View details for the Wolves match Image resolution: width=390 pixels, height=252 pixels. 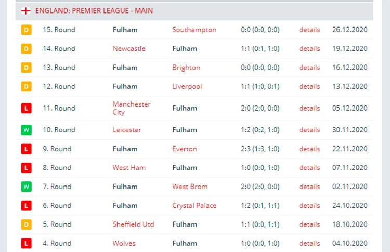point(309,243)
